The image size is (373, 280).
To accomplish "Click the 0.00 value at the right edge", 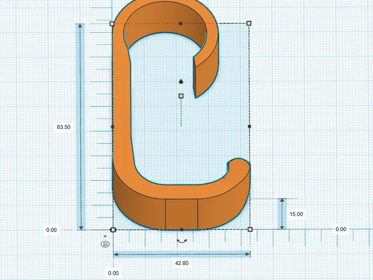I will 341,229.
